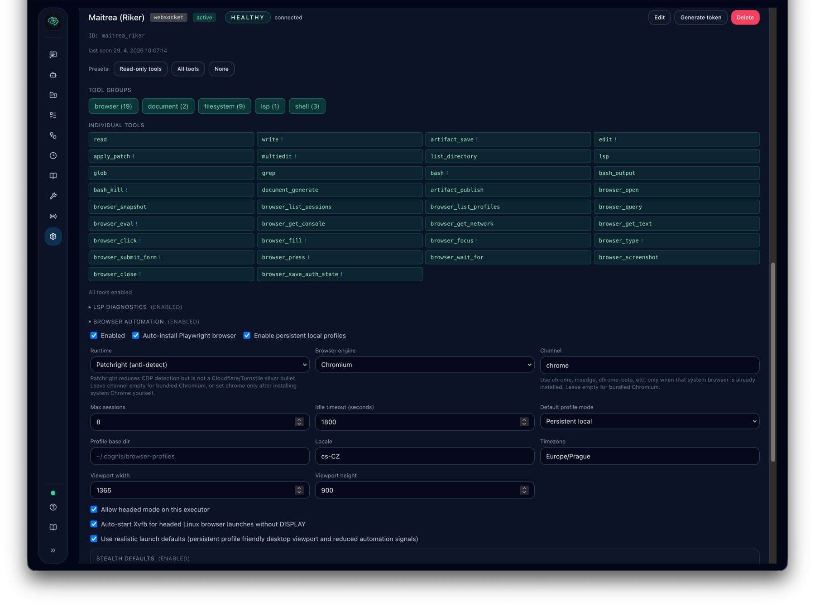Click the green status dot in sidebar
This screenshot has height=607, width=815.
click(x=53, y=493)
